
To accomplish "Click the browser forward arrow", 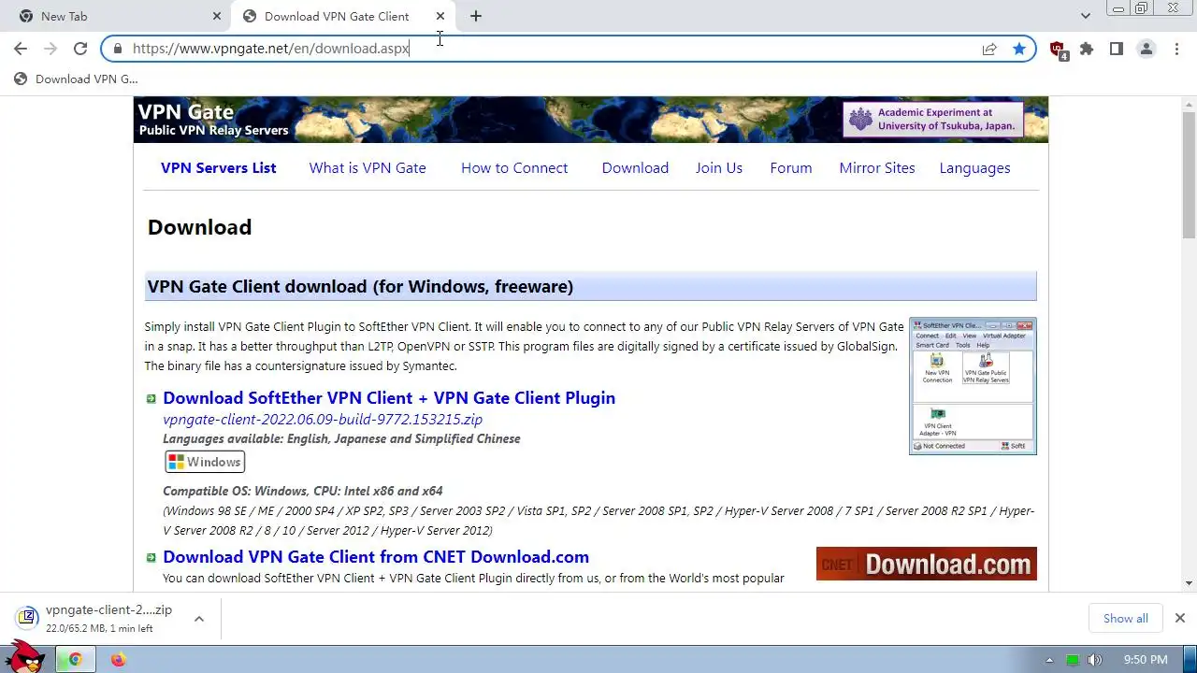I will (50, 49).
